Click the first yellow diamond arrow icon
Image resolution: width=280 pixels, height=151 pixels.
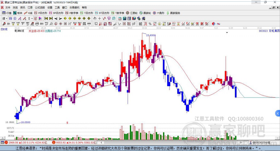coord(65,18)
